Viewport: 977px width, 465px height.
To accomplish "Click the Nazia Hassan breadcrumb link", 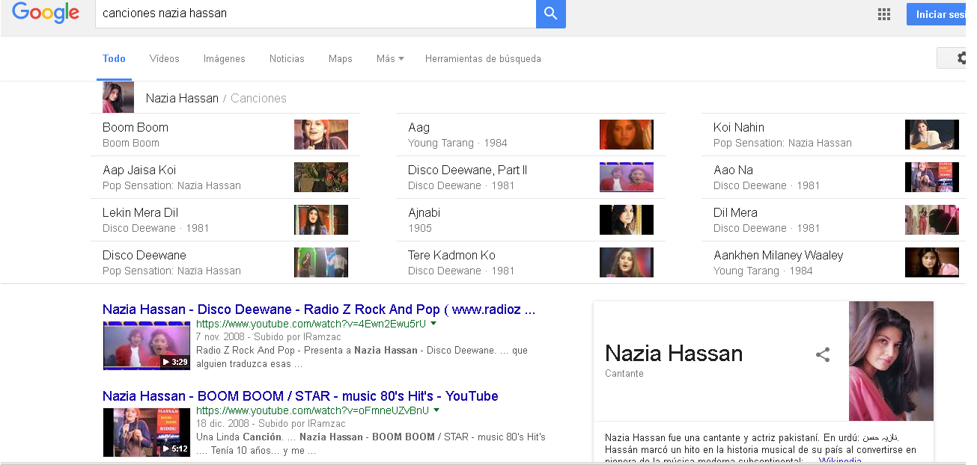I will click(x=182, y=98).
